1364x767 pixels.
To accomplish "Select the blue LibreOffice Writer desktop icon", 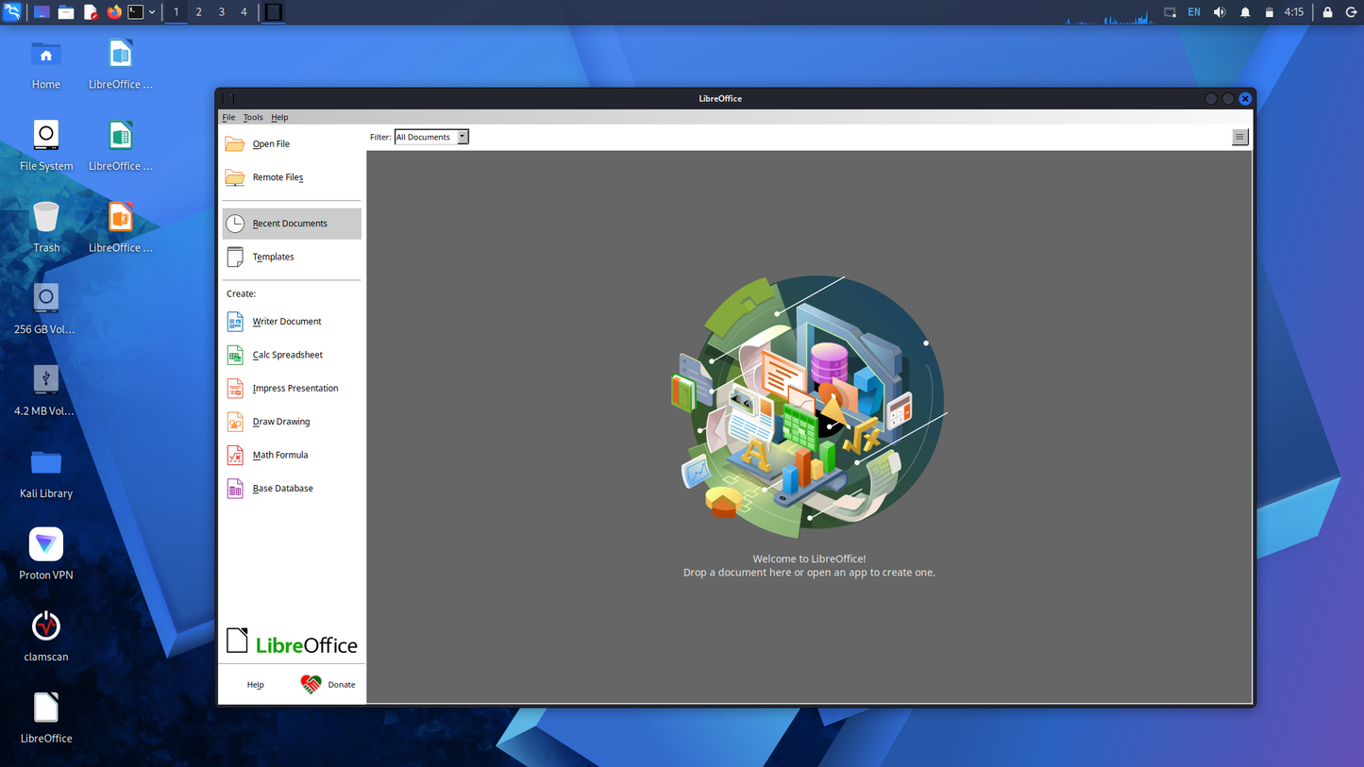I will point(121,65).
